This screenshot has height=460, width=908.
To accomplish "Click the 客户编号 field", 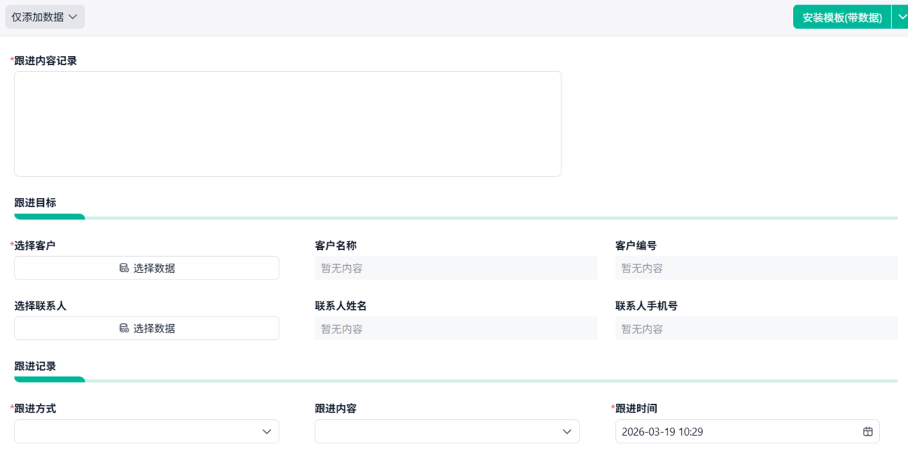I will [756, 268].
